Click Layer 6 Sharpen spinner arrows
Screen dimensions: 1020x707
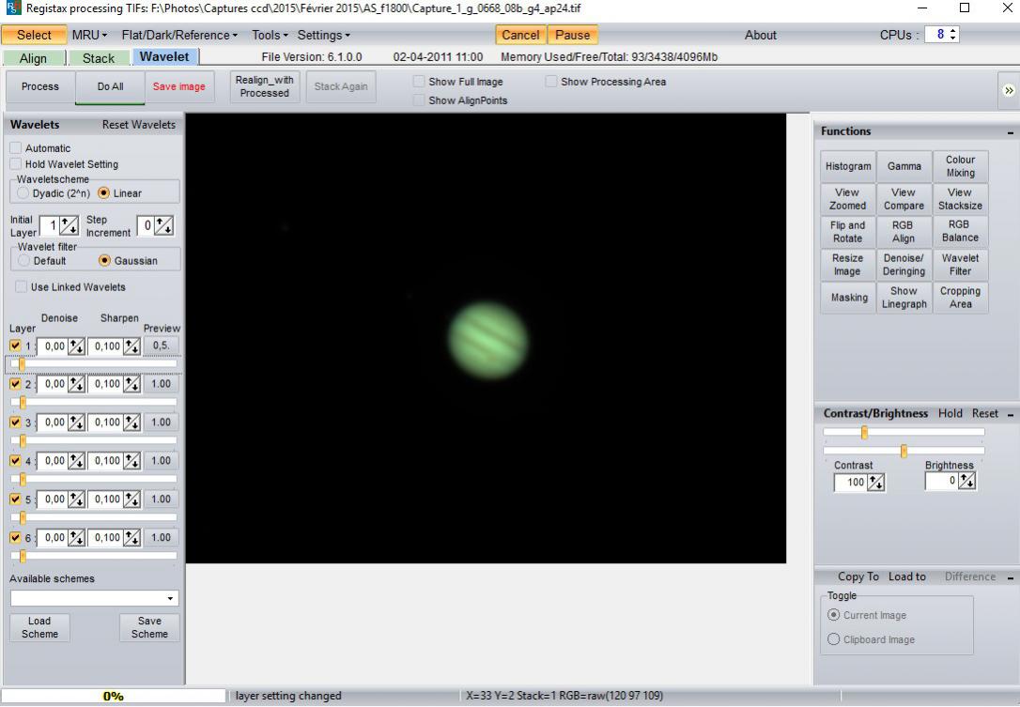(x=132, y=538)
